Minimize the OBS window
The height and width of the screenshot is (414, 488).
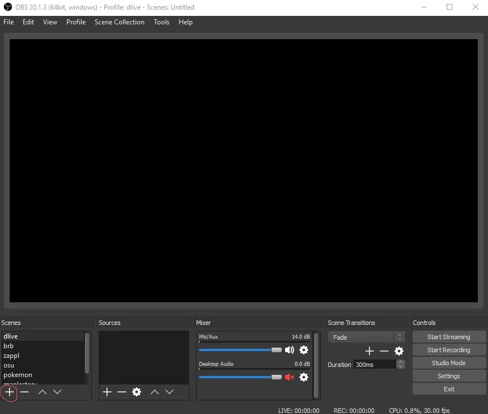(x=424, y=7)
